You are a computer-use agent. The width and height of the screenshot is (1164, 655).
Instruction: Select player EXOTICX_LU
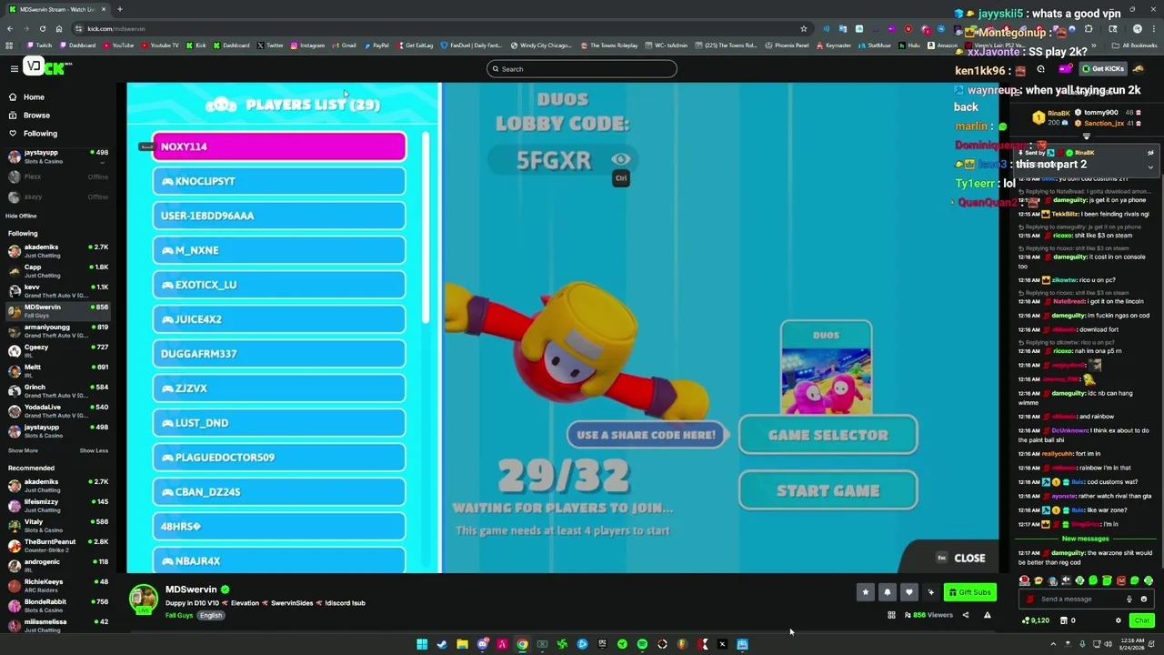coord(278,285)
